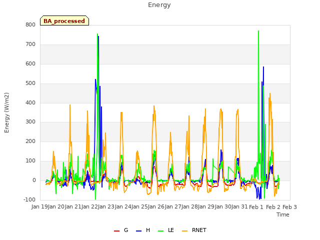Image resolution: width=320 pixels, height=240 pixels.
Task: Toggle the G series legend entry
Action: coord(121,230)
